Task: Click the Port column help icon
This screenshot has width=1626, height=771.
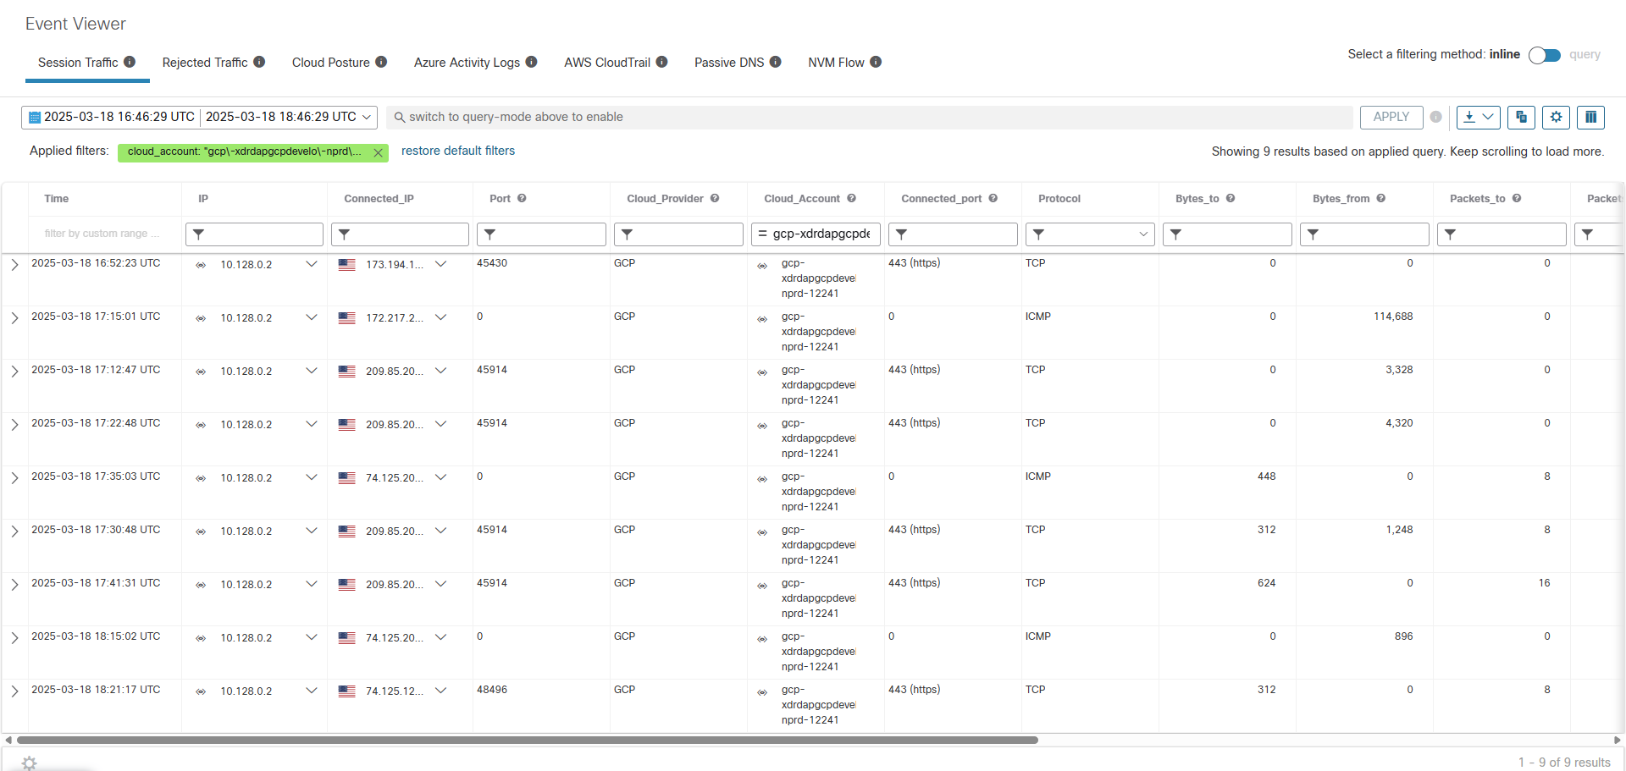Action: pos(522,198)
